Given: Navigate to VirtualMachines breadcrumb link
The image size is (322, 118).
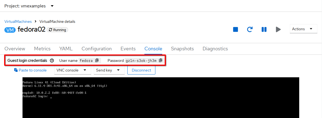Looking at the screenshot, I should pos(18,21).
